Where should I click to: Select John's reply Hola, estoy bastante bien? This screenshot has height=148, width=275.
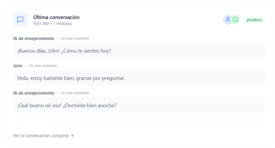tap(139, 78)
